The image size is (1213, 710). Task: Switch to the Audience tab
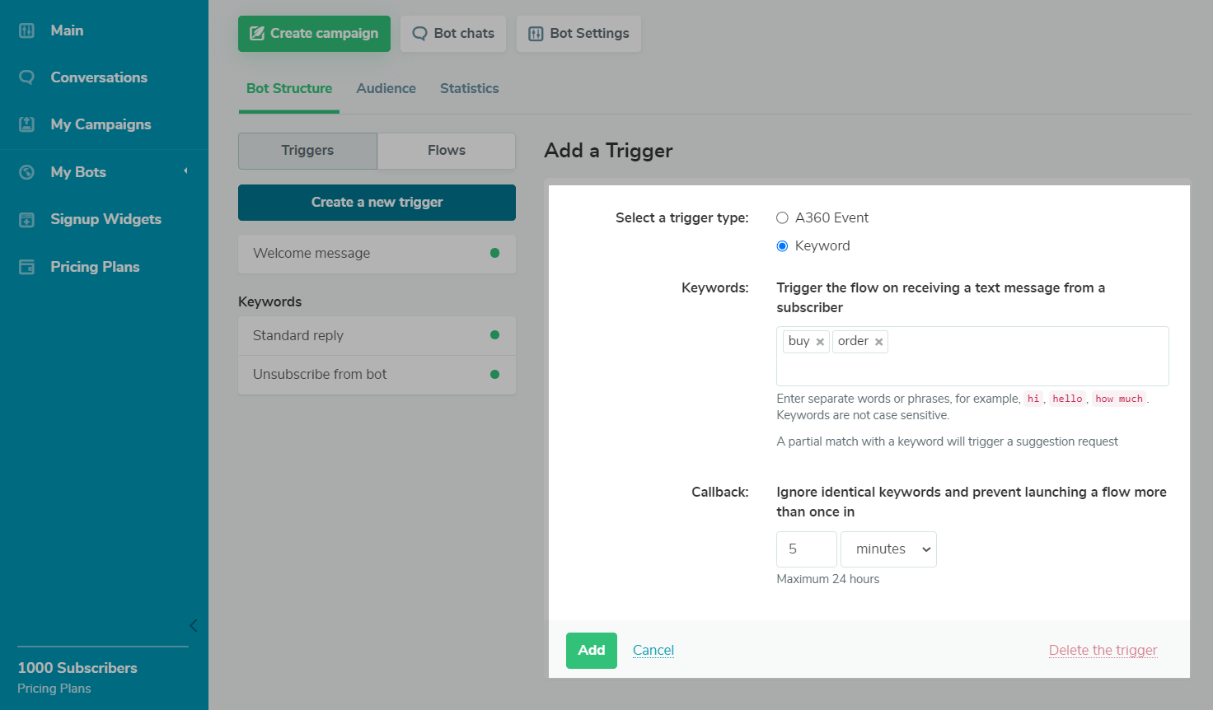[386, 88]
